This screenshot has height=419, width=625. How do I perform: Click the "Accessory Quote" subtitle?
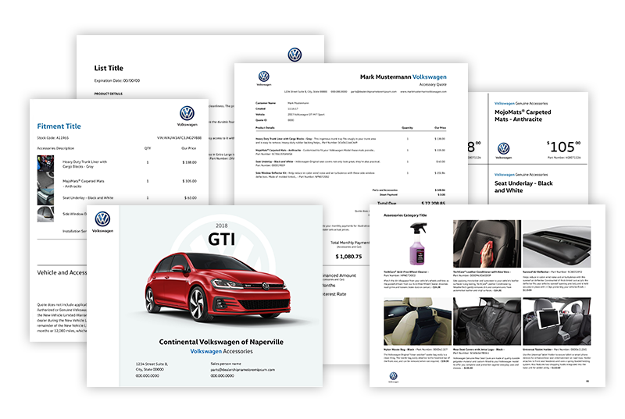tap(433, 84)
